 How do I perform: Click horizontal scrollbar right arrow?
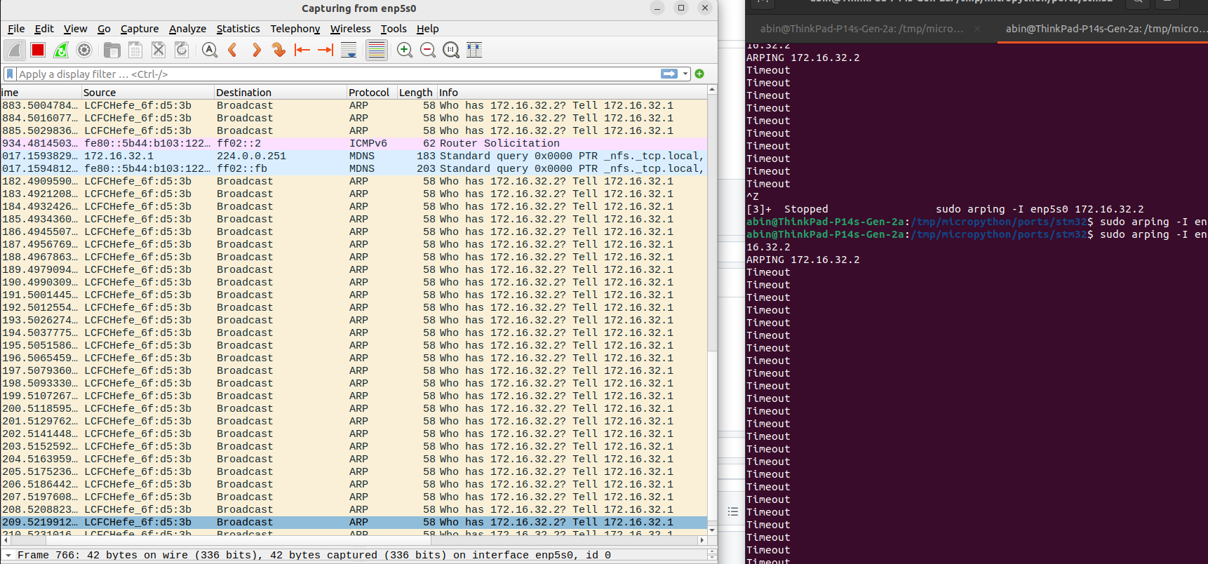pyautogui.click(x=702, y=540)
